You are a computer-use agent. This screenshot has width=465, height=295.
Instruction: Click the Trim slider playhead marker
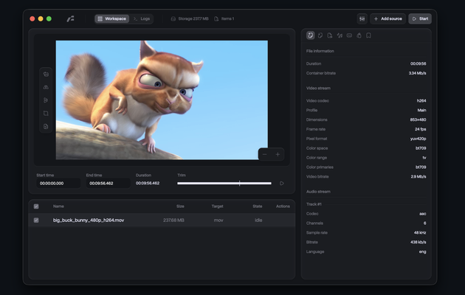[240, 184]
